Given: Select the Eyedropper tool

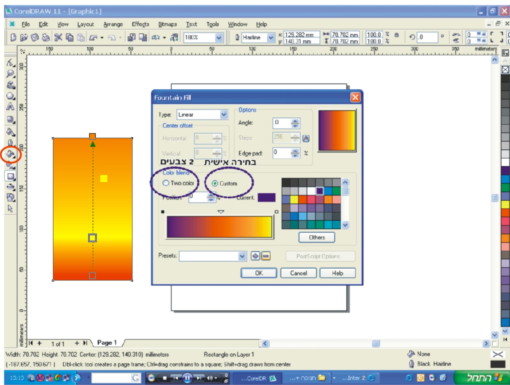Looking at the screenshot, I should [x=10, y=132].
